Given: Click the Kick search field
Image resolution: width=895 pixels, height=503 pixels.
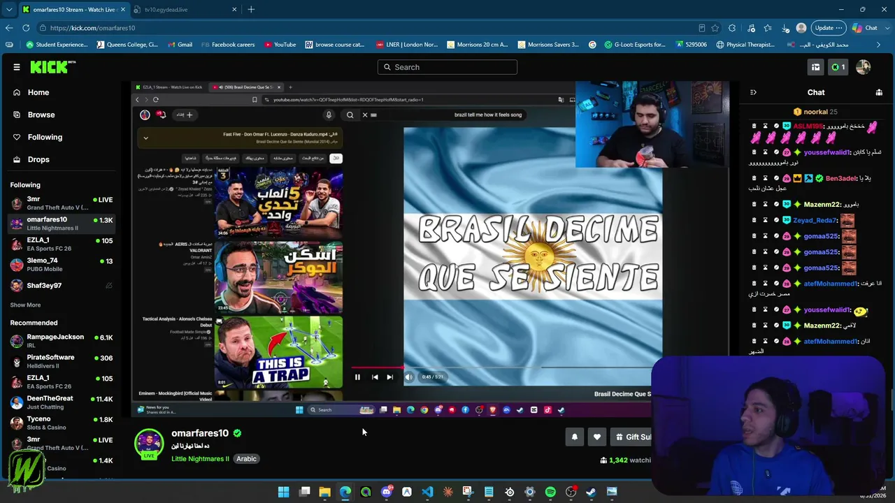Looking at the screenshot, I should (447, 67).
